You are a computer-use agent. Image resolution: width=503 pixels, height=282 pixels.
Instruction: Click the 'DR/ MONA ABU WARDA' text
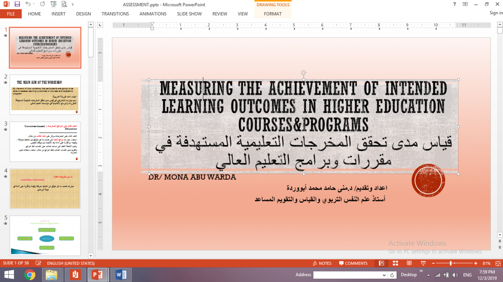pos(192,177)
